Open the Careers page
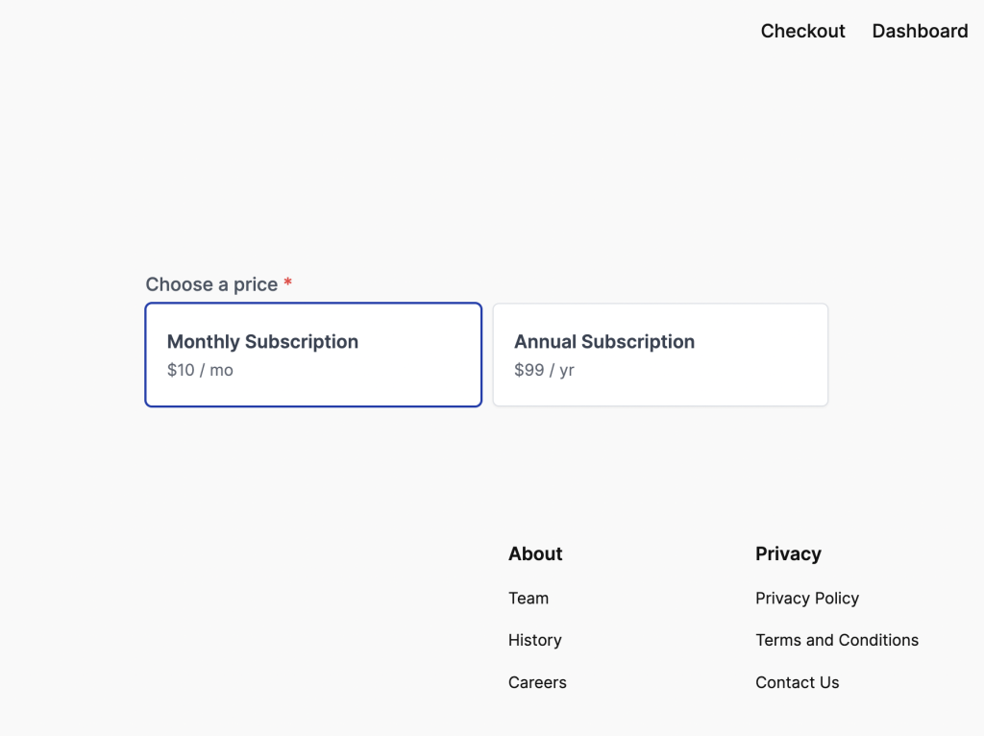 (x=537, y=682)
